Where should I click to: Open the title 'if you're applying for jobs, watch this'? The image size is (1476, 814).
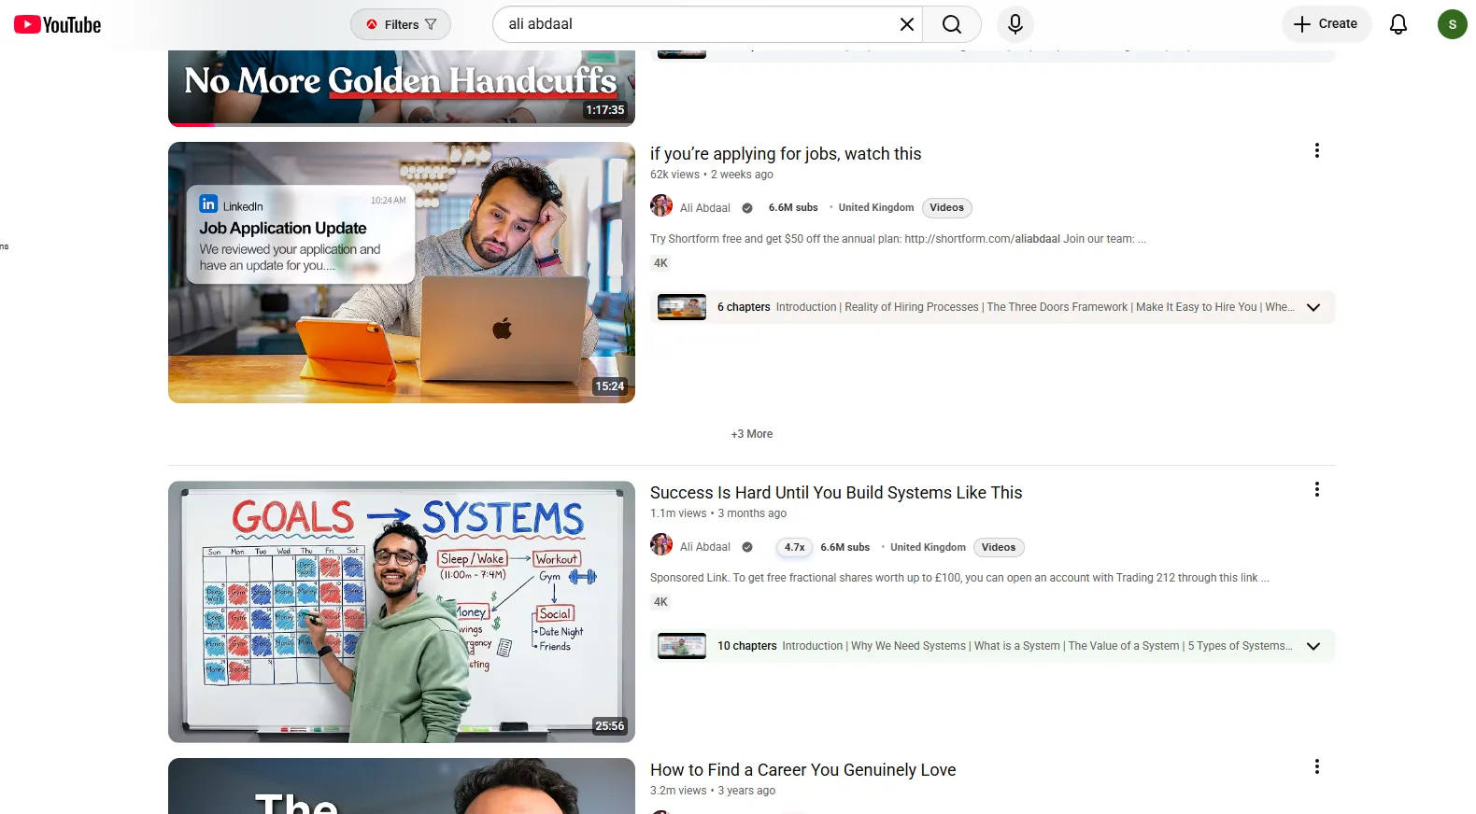[x=786, y=154]
